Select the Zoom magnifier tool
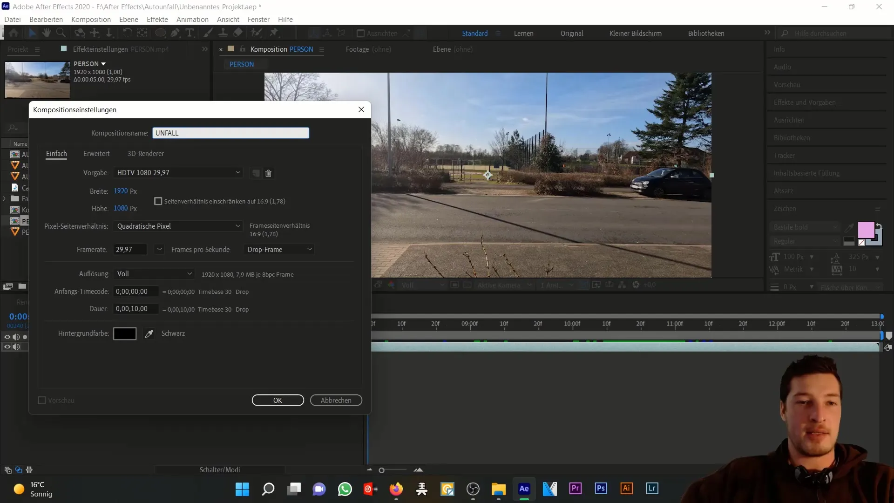 (61, 33)
